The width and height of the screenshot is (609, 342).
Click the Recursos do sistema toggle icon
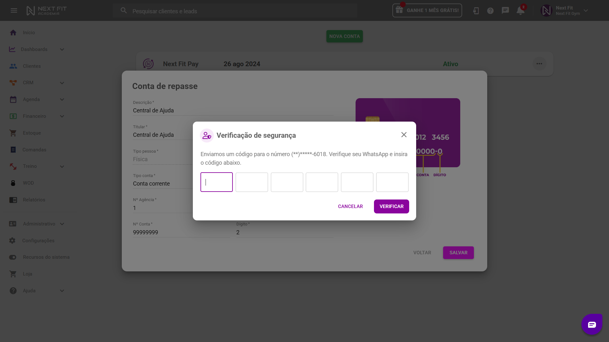pyautogui.click(x=13, y=257)
